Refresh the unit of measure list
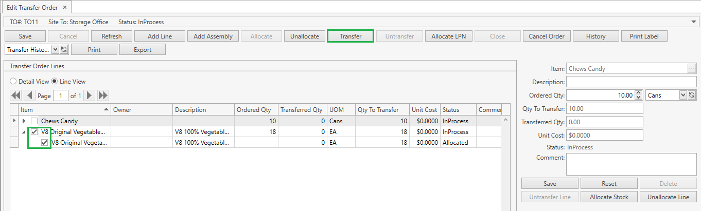701x211 pixels. [692, 95]
